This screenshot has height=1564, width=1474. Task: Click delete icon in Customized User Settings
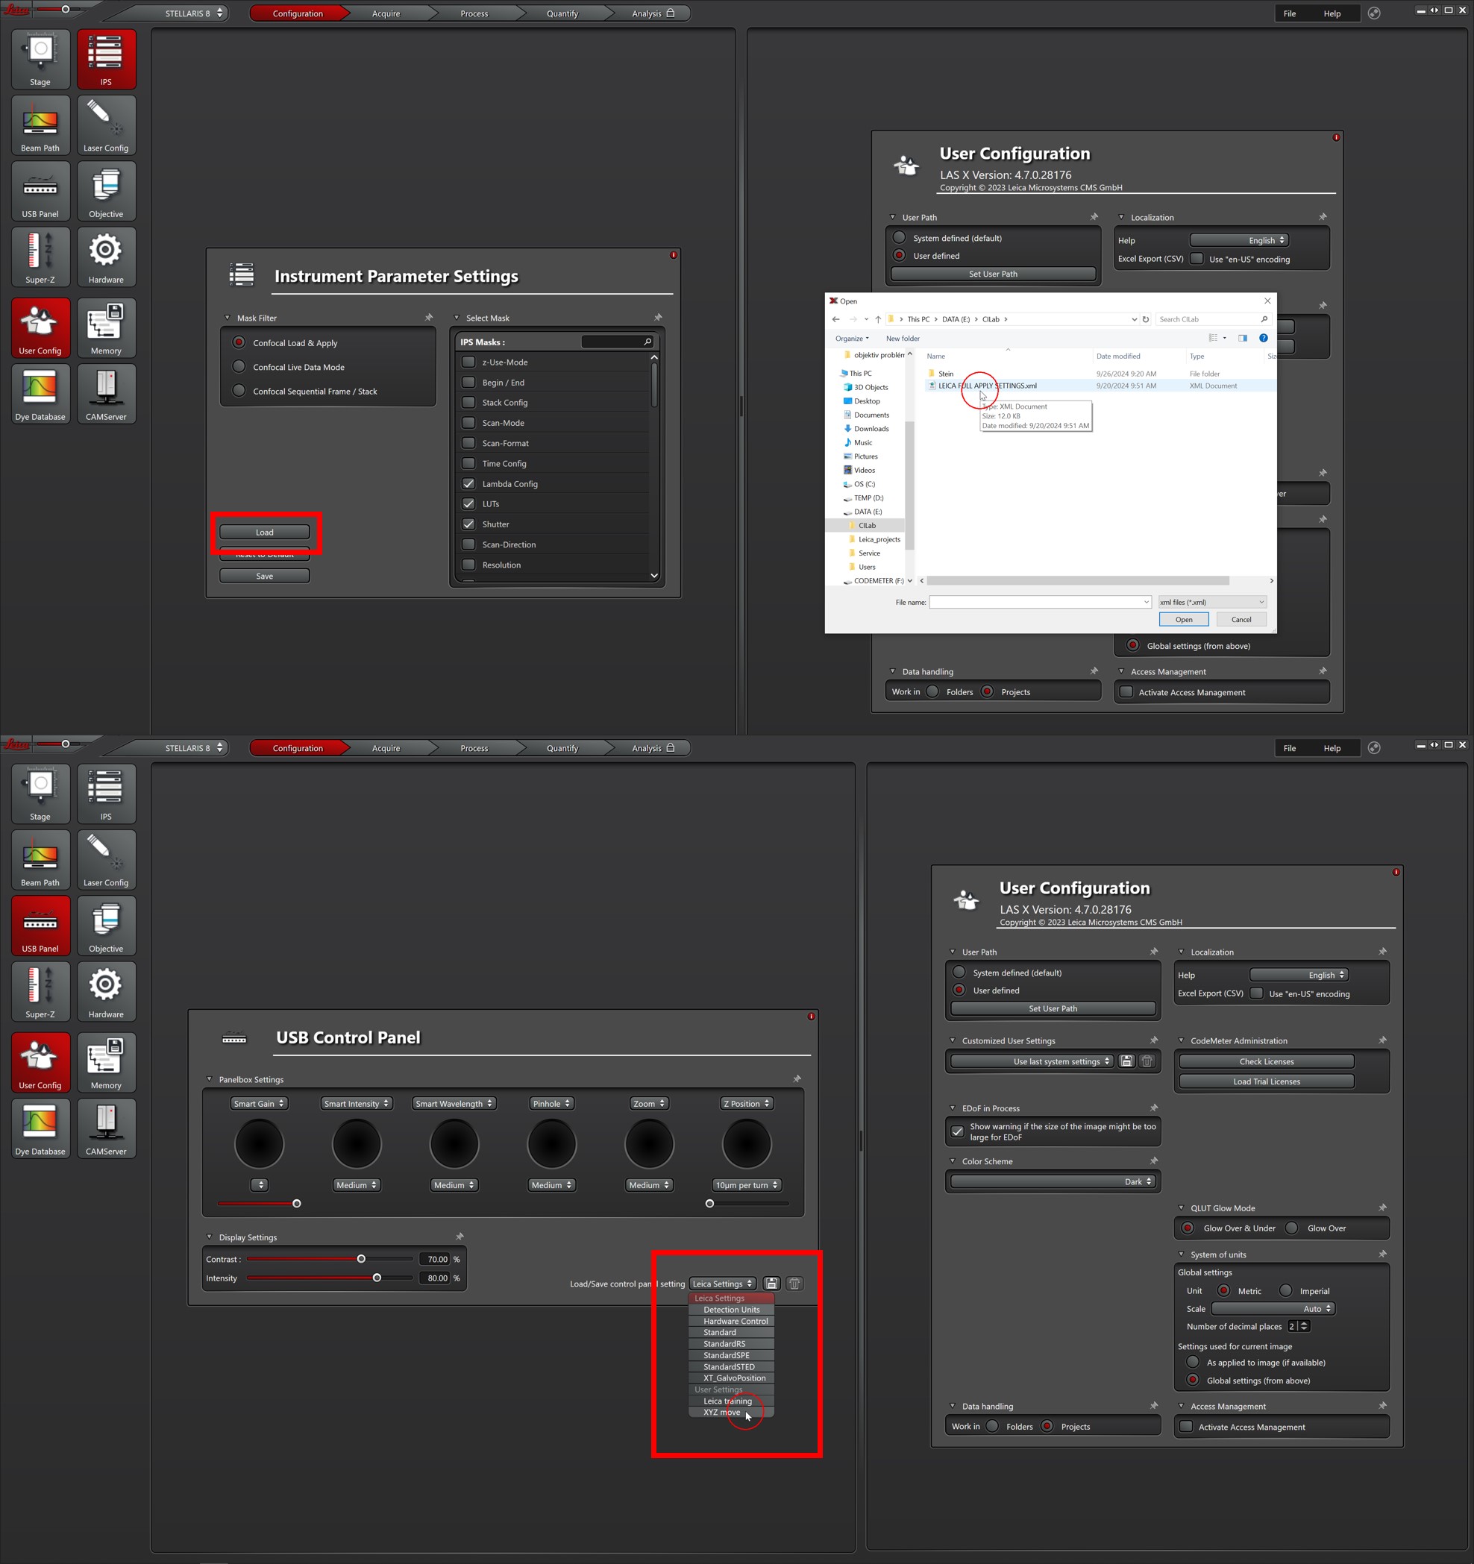pyautogui.click(x=1147, y=1061)
